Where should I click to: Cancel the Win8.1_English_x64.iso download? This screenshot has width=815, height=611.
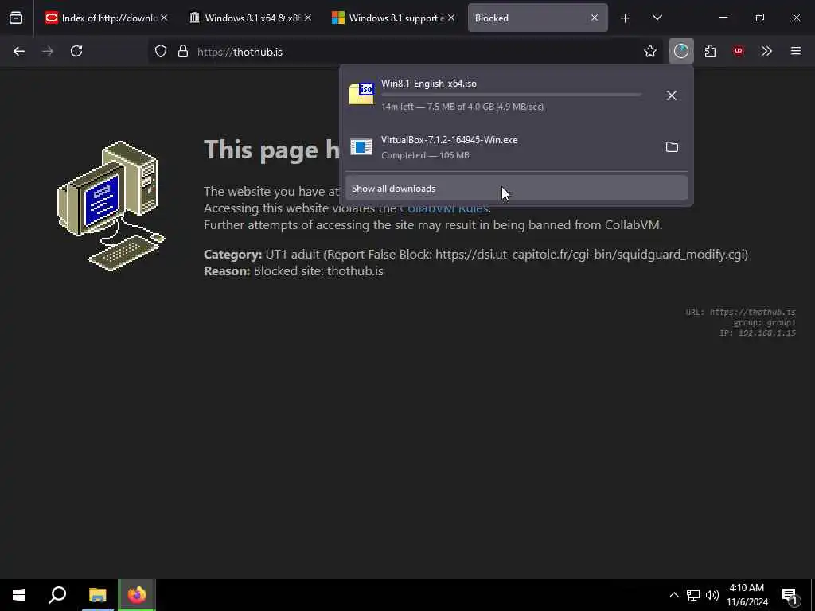coord(672,95)
